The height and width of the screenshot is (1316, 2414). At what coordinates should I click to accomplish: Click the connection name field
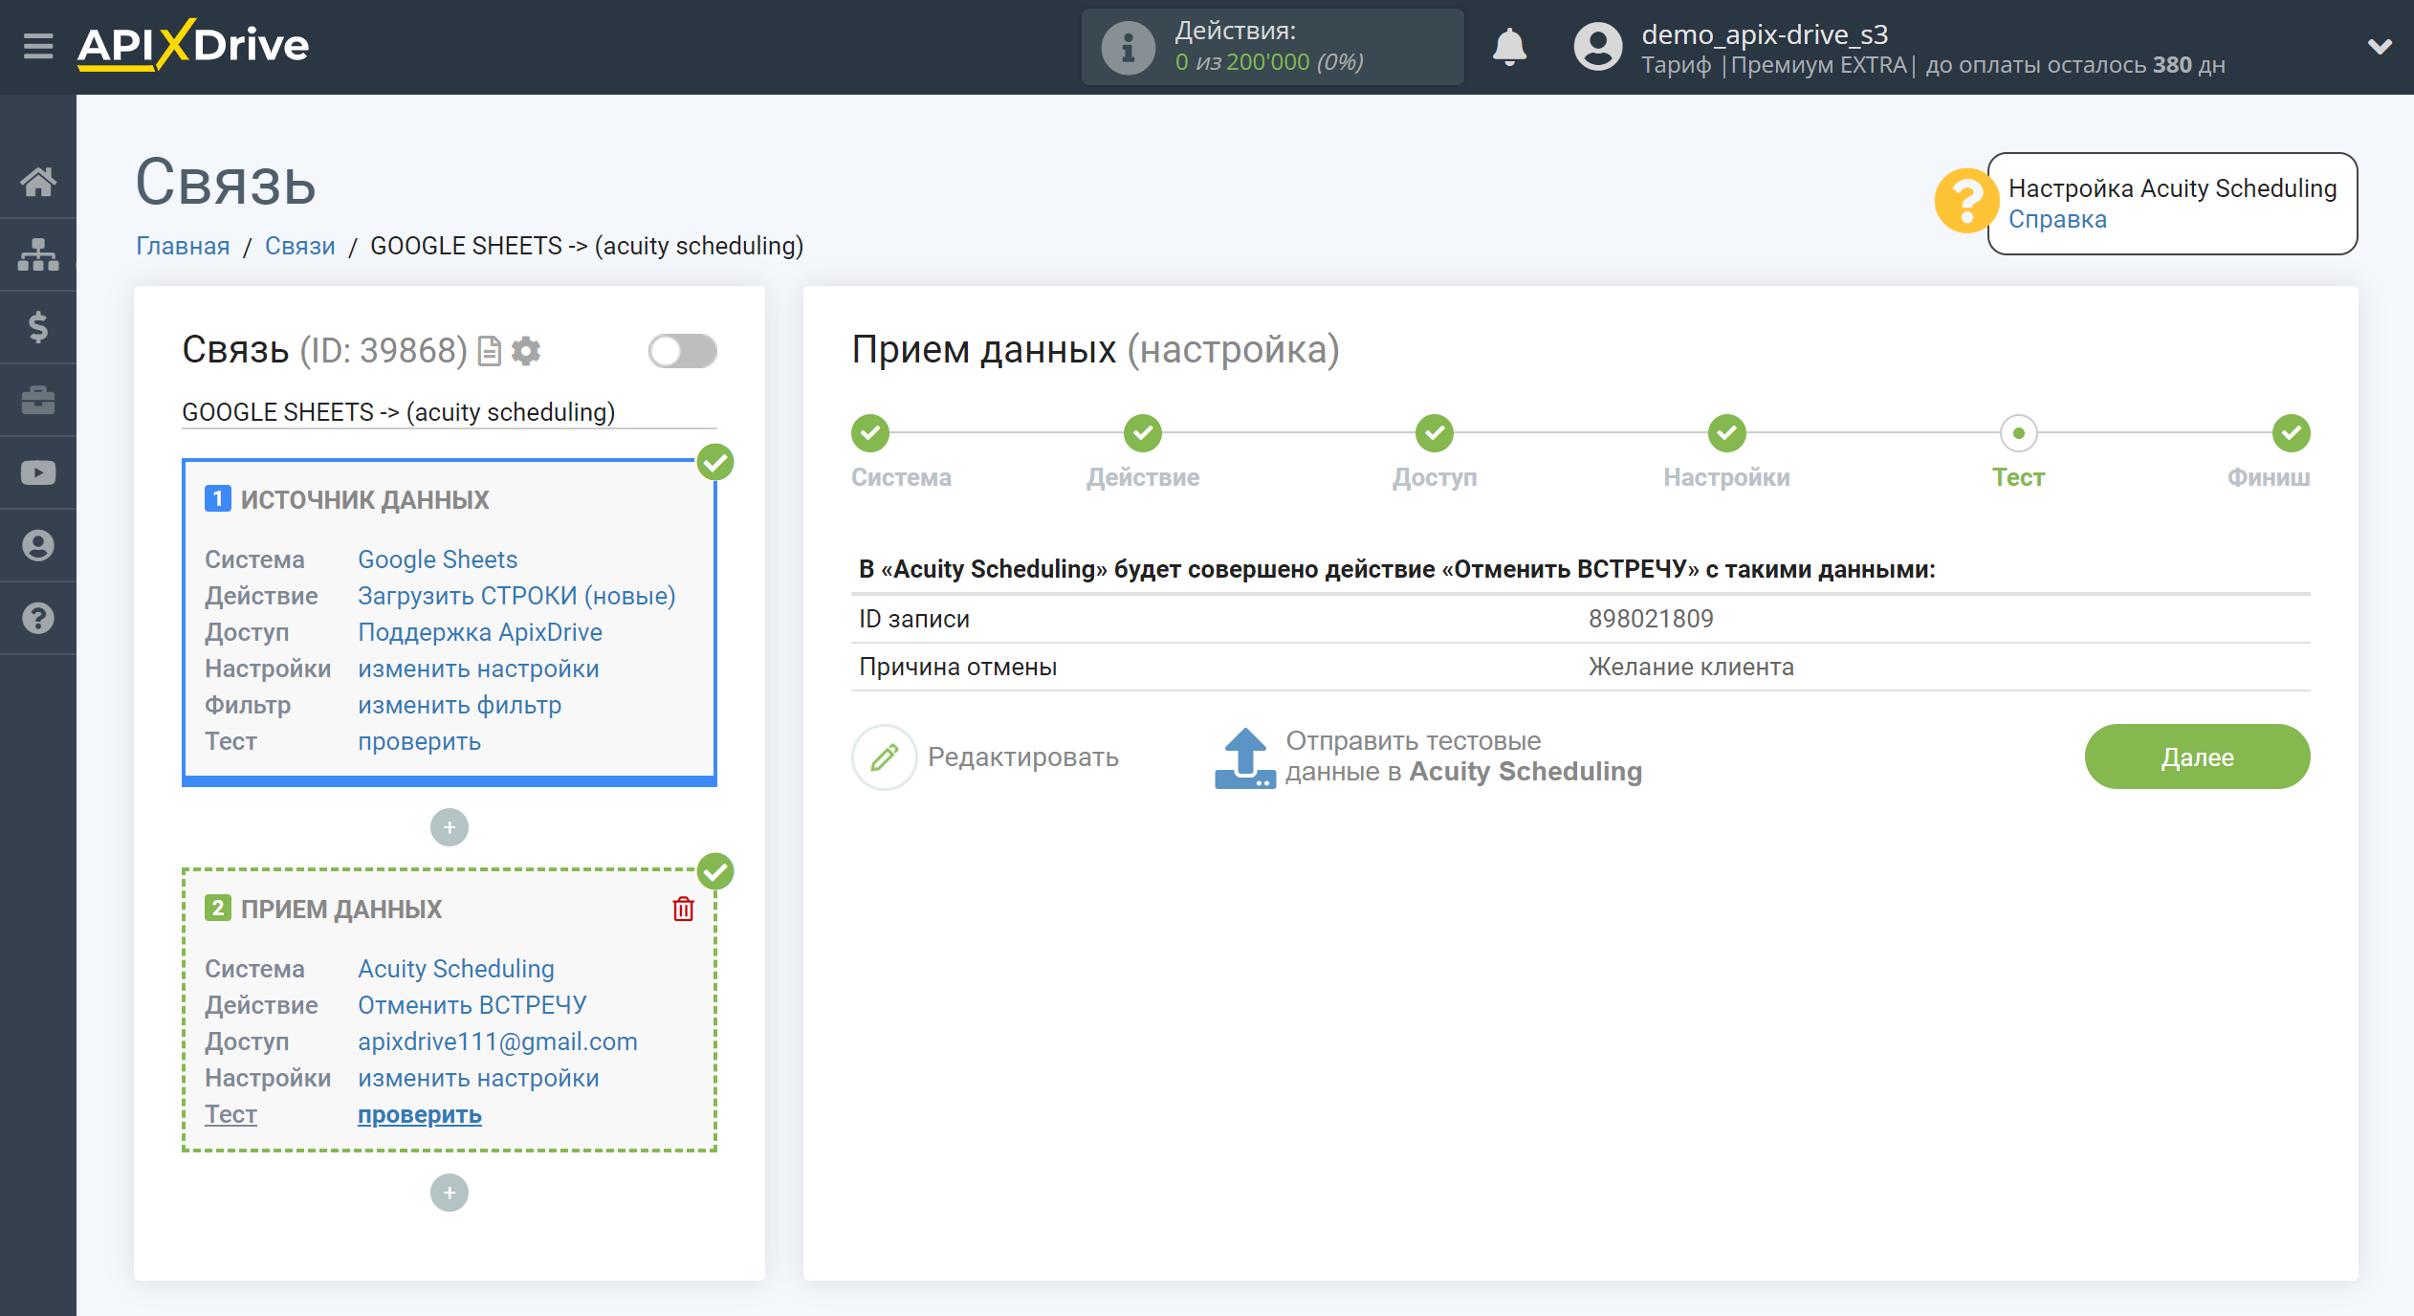pos(450,412)
